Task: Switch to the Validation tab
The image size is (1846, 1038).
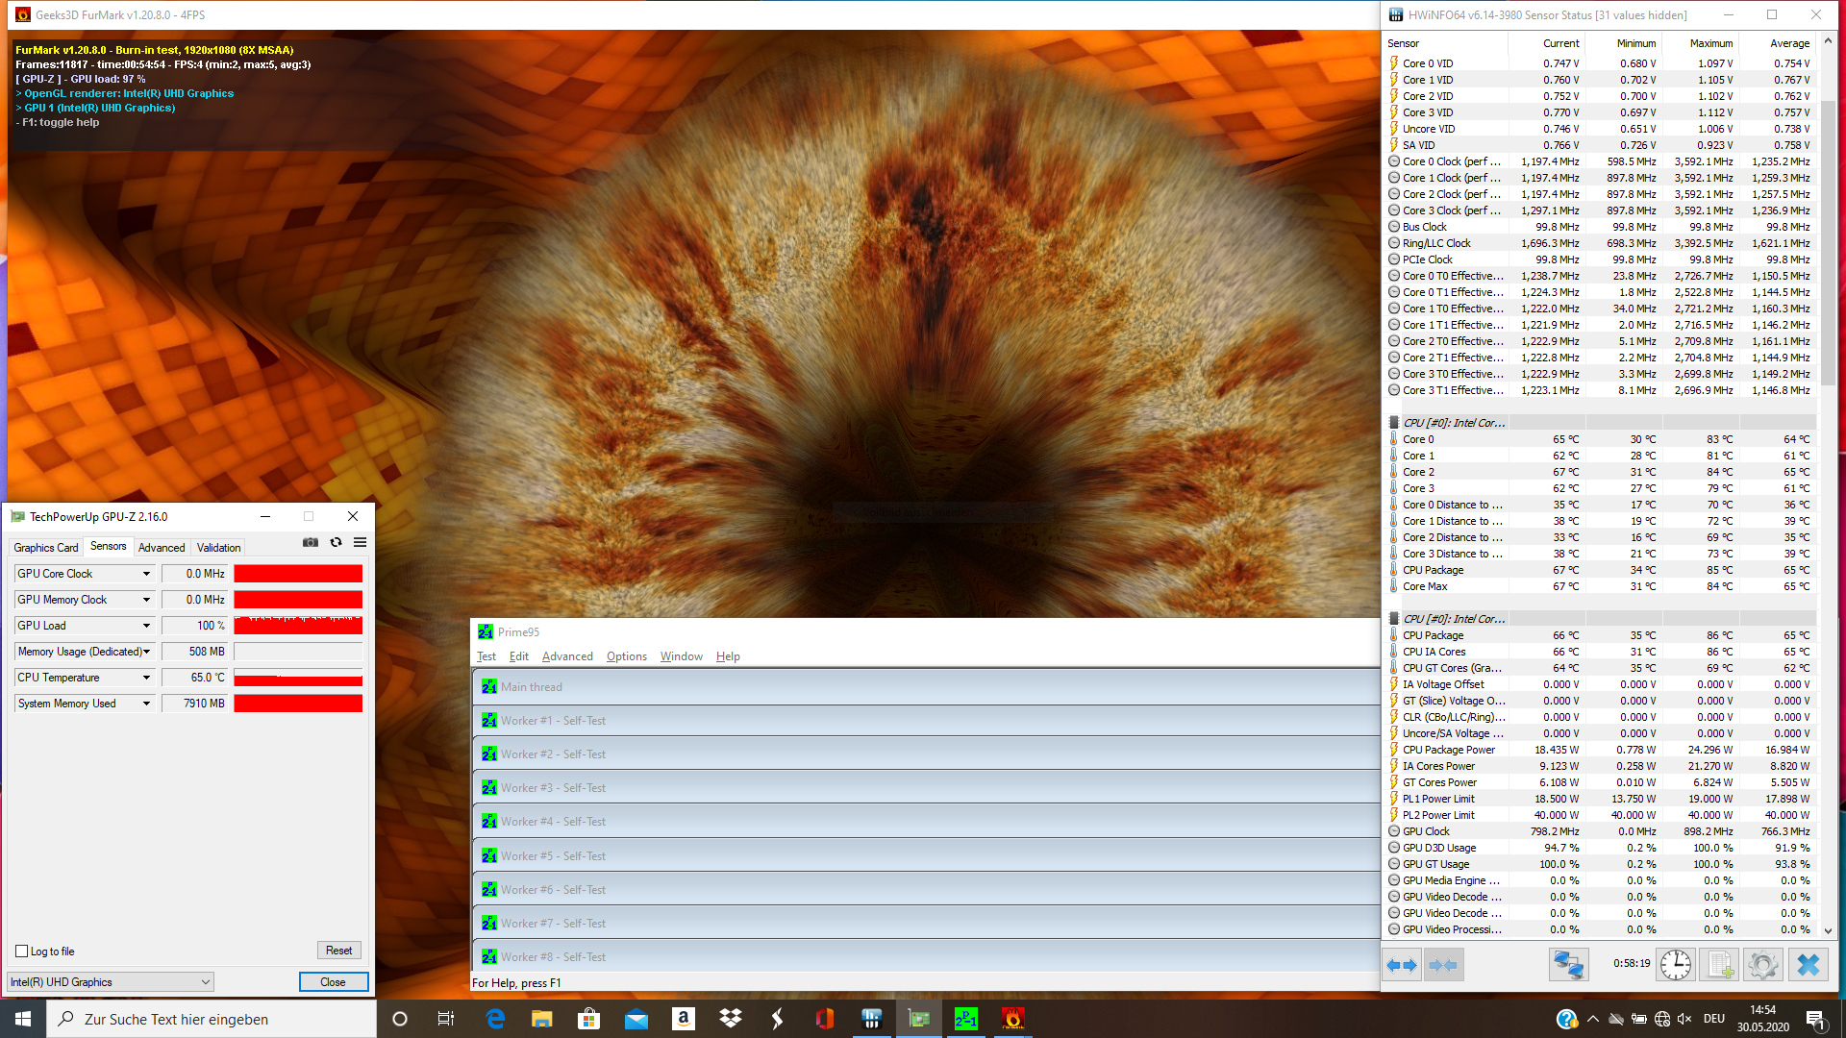Action: click(x=218, y=548)
